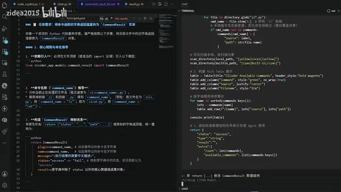Click editor line number 25
341x192 pixels.
coord(18,142)
